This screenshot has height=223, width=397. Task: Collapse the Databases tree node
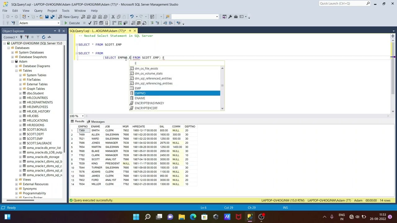click(x=8, y=48)
